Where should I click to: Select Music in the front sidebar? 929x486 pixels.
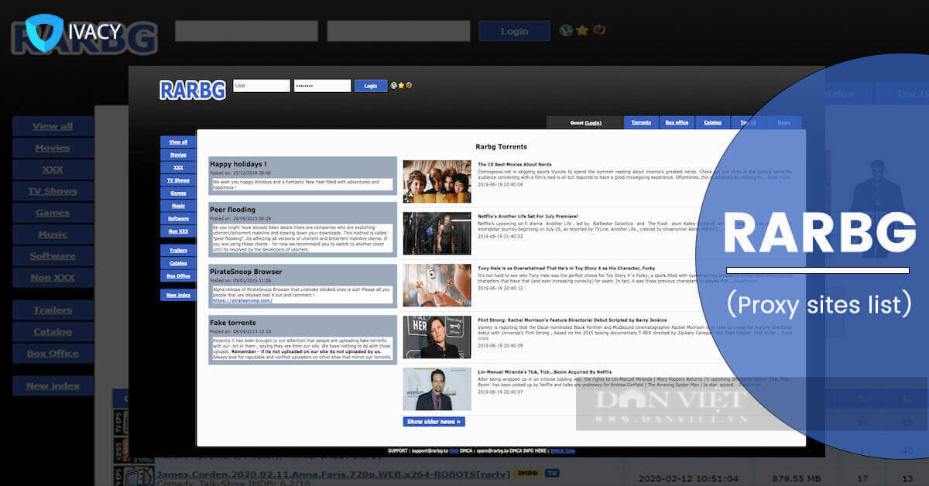tap(178, 206)
